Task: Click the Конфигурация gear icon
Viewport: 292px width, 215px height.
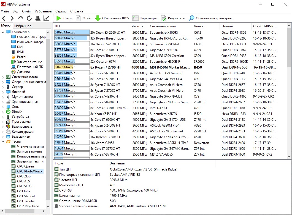Action: point(8,132)
